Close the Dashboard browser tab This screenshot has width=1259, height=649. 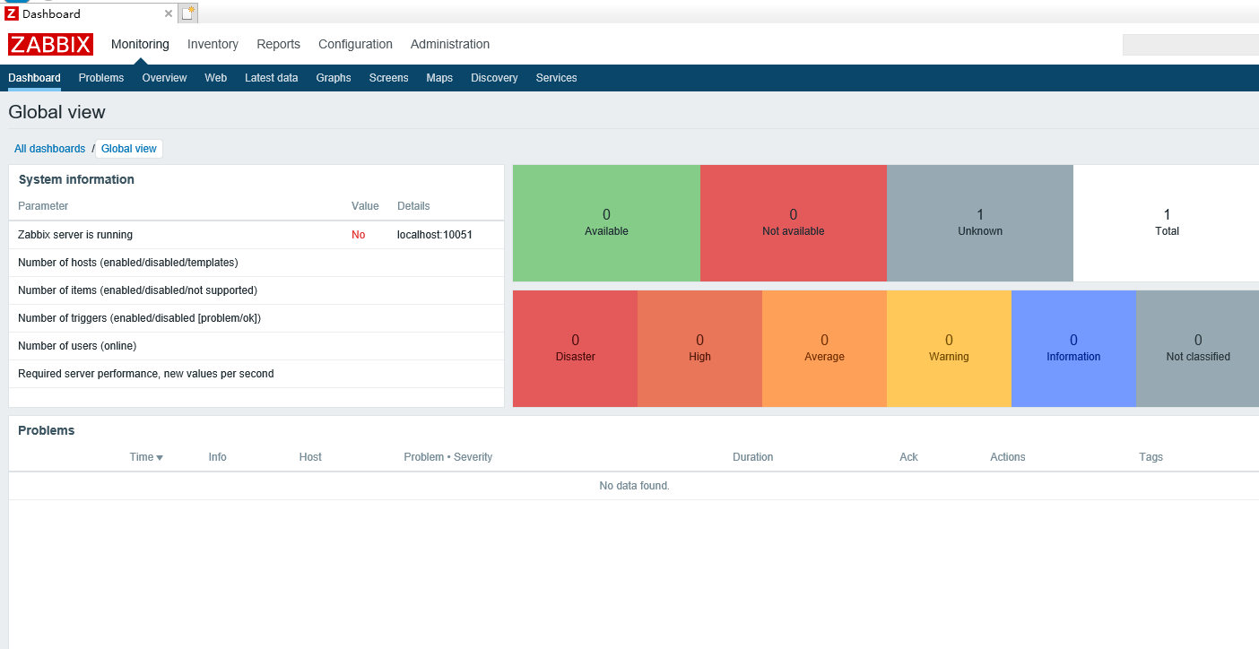(169, 13)
